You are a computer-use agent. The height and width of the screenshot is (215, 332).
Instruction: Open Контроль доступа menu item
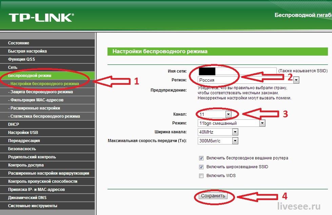(x=47, y=165)
